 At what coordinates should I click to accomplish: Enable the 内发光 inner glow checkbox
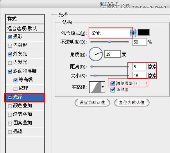[x=10, y=63]
